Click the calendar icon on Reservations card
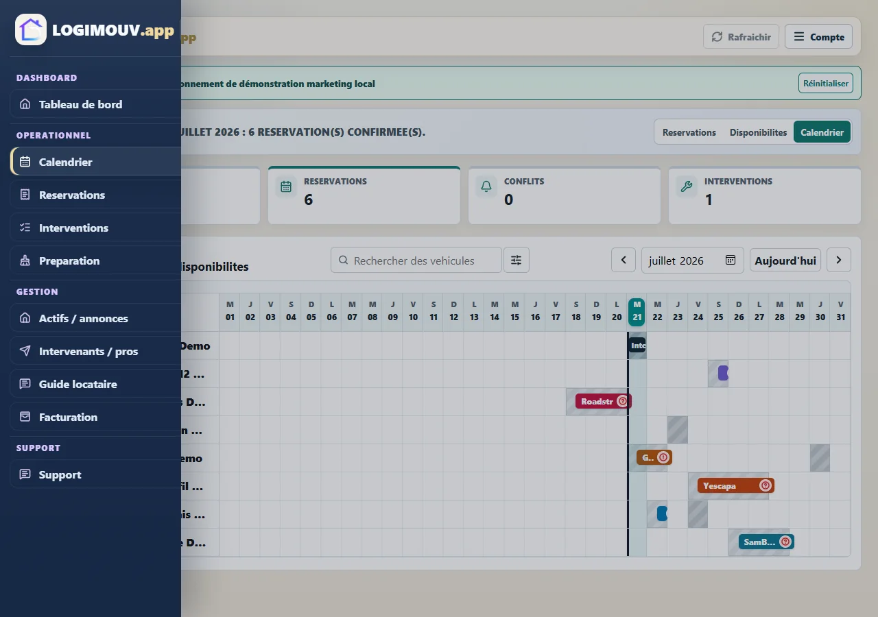 point(286,186)
